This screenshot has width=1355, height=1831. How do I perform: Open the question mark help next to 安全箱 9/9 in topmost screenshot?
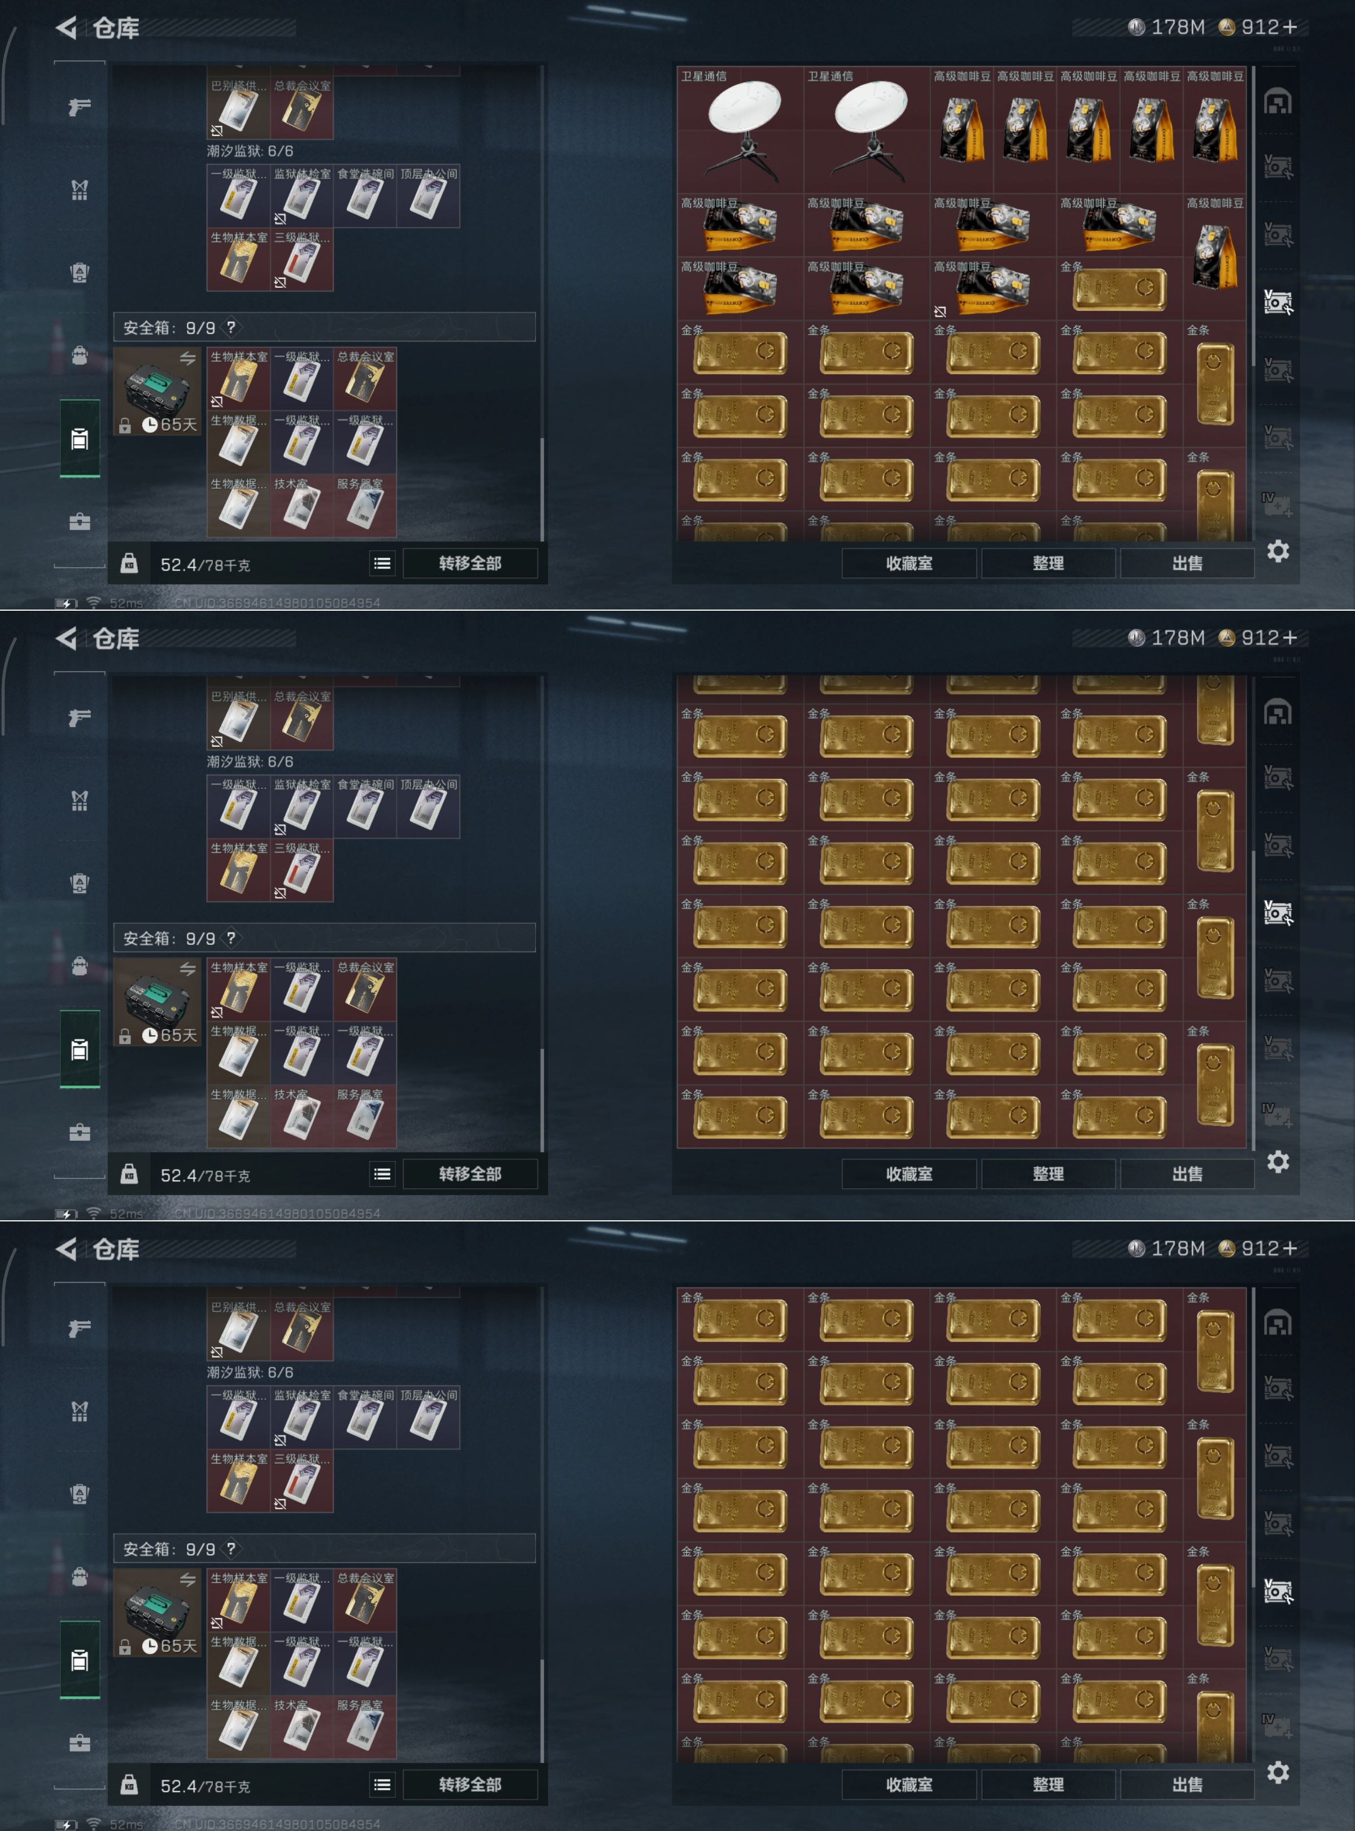coord(231,327)
